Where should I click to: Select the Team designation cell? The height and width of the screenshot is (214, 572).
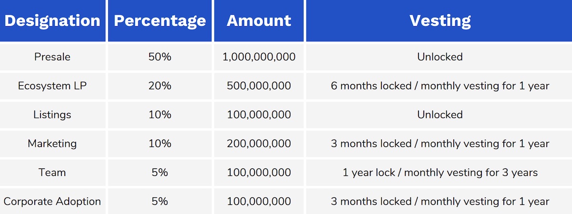pyautogui.click(x=52, y=172)
